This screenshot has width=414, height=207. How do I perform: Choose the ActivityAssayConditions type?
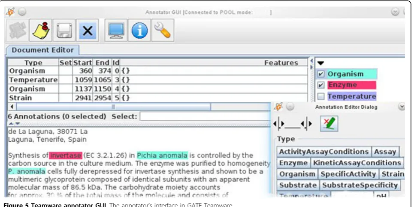(324, 152)
